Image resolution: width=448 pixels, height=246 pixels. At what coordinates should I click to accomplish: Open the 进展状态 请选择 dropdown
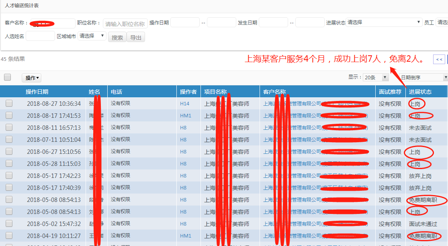tap(384, 22)
